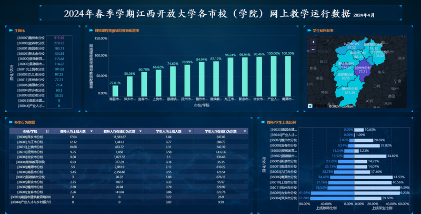421x214 pixels.
Task: Click the arrow icon beside 师生行为数据 title
Action: (x=11, y=122)
